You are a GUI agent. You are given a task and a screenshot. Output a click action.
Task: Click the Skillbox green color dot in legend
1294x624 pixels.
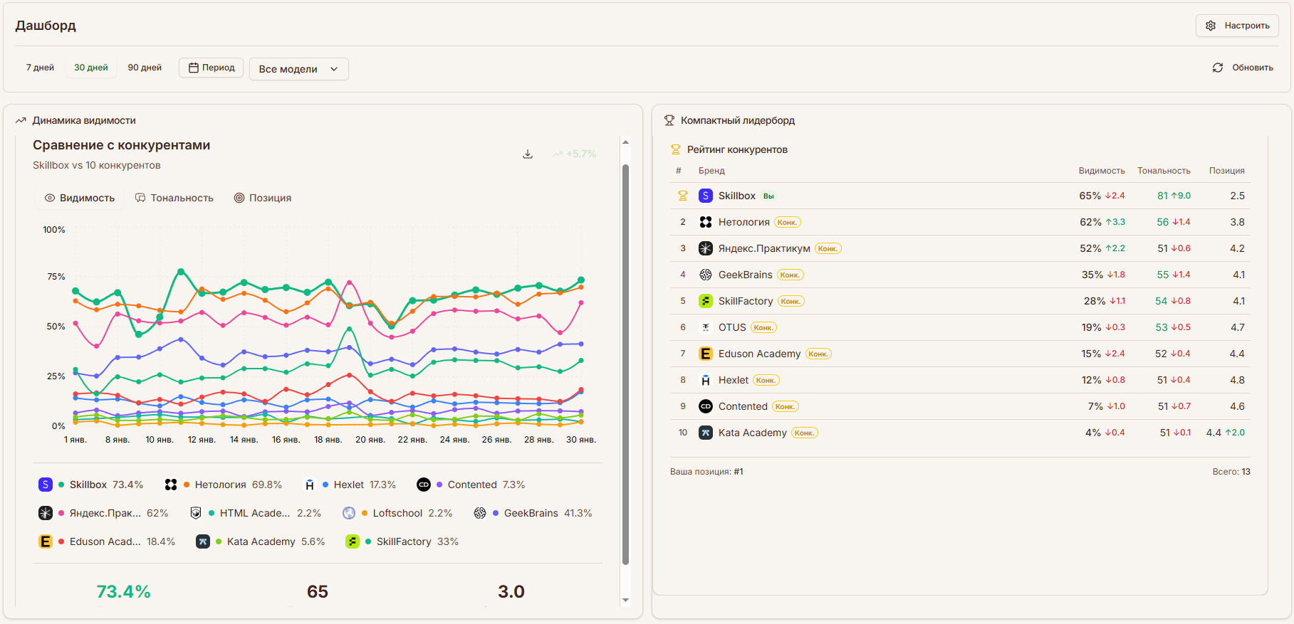(62, 485)
